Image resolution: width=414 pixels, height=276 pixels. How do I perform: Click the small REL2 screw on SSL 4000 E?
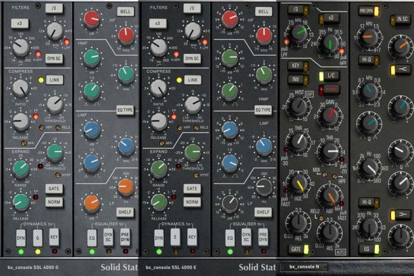196,128
